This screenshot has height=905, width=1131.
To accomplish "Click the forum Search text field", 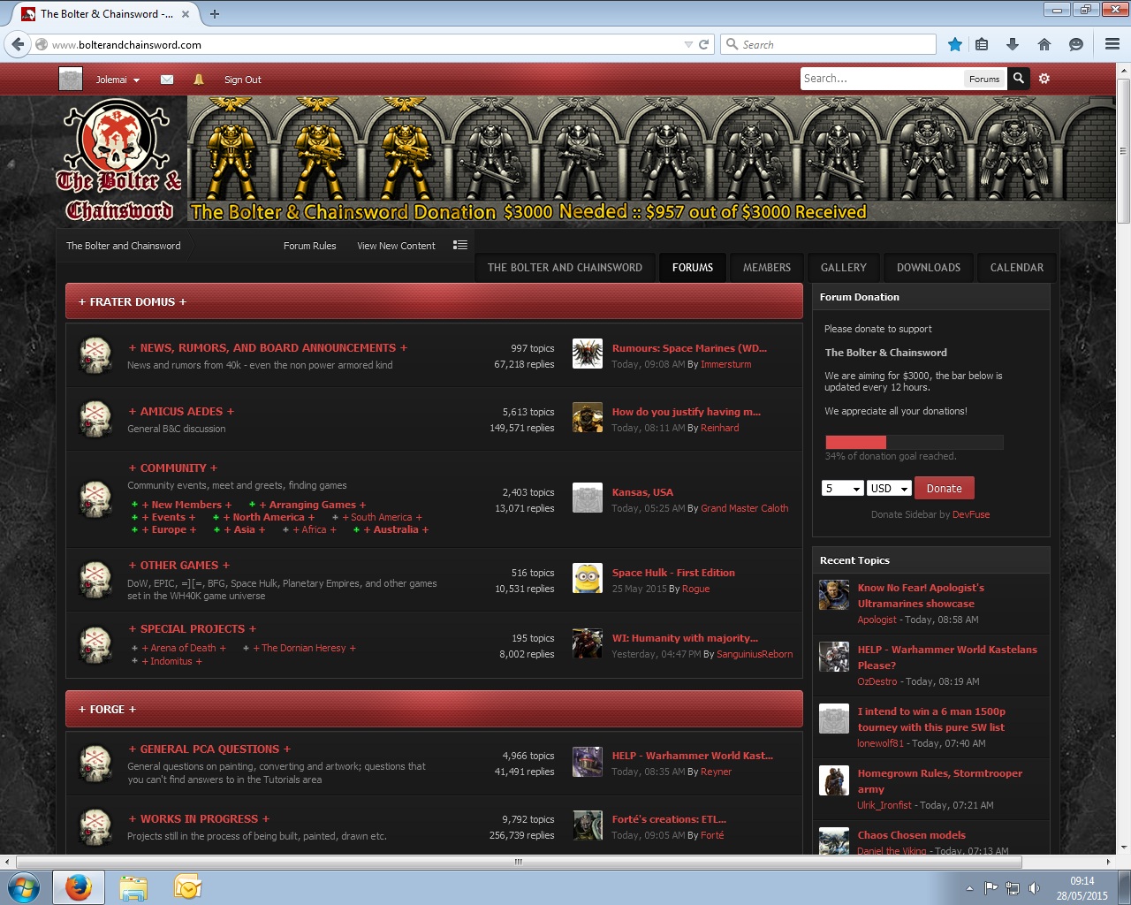I will pos(881,79).
